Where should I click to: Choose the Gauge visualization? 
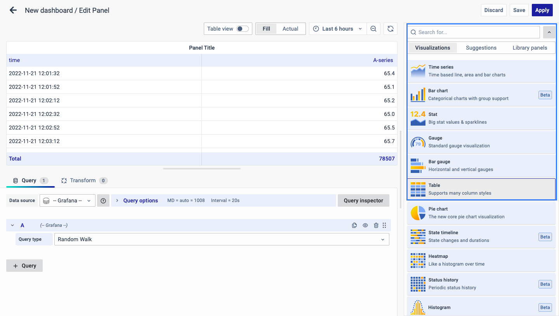(481, 142)
